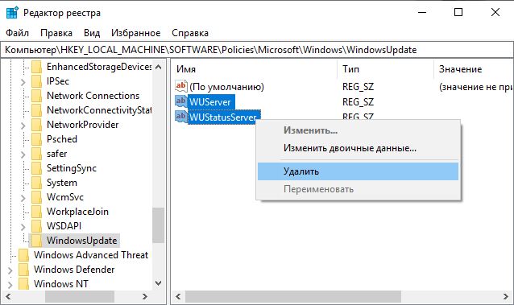Click the WorkplaceJoin folder icon
The height and width of the screenshot is (305, 514).
pos(37,212)
